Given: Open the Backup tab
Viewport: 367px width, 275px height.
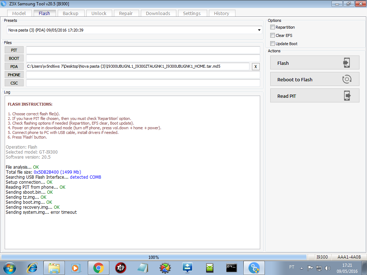Looking at the screenshot, I should pyautogui.click(x=71, y=13).
